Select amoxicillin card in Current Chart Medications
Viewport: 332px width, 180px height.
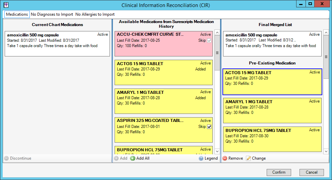tap(57, 44)
